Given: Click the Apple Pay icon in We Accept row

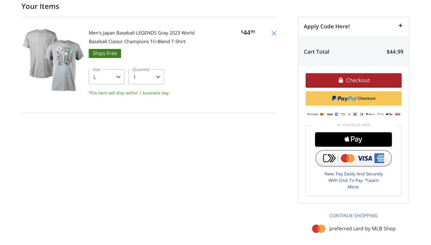Looking at the screenshot, I should coord(389,114).
